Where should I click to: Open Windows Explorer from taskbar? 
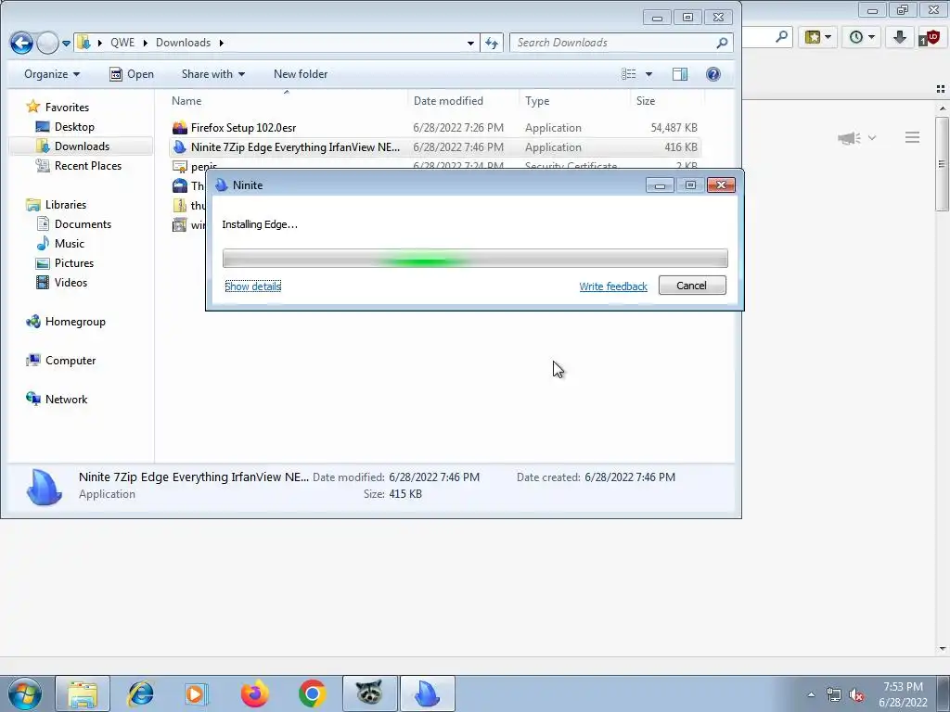point(83,693)
